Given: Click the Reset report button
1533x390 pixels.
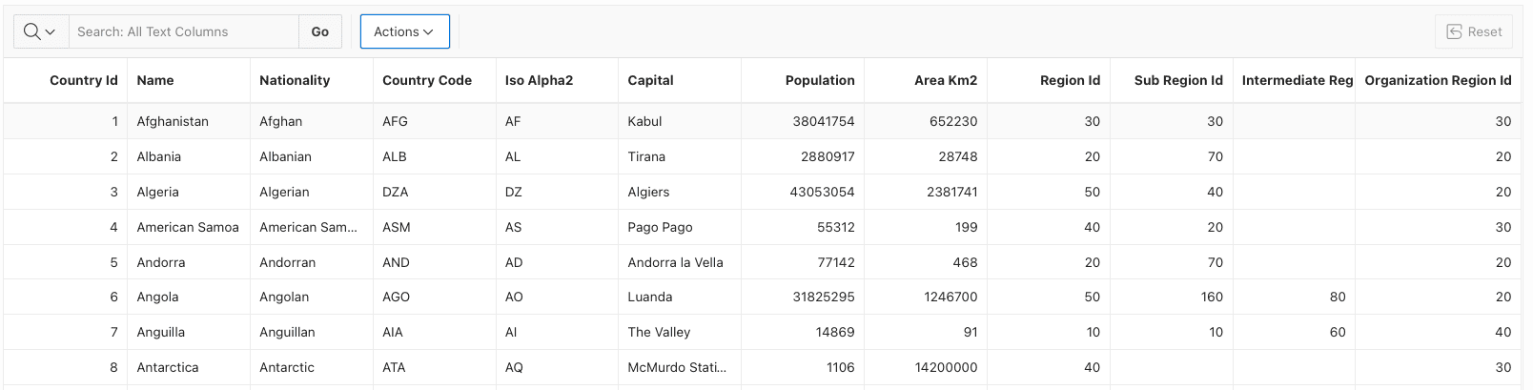Looking at the screenshot, I should (1474, 31).
